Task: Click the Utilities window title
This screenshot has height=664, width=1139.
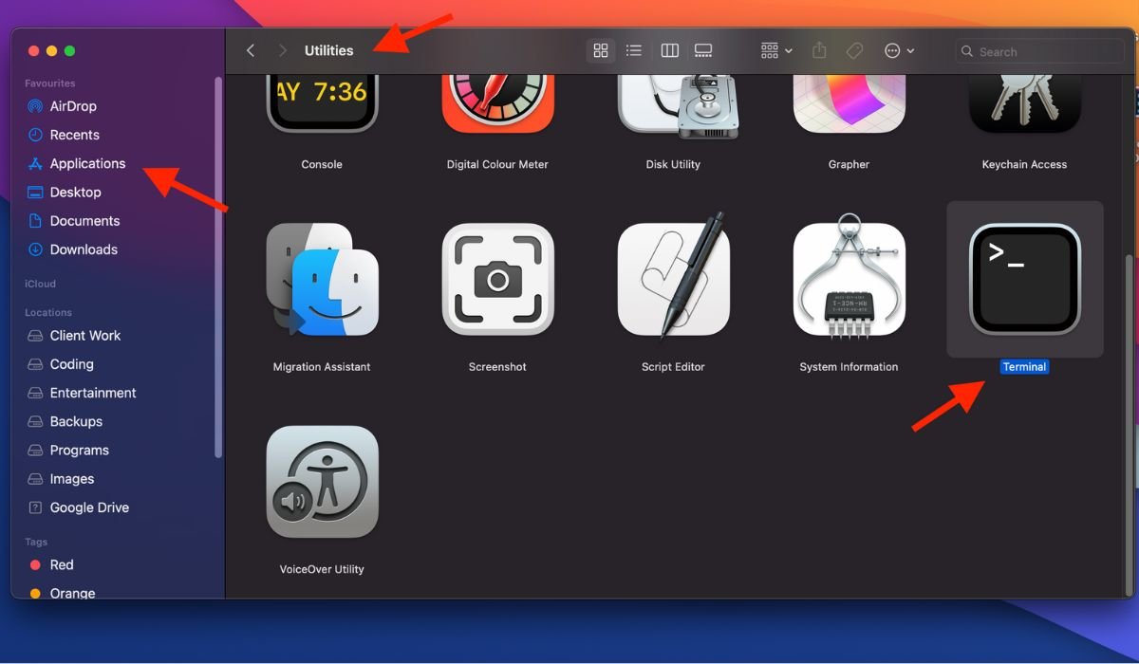Action: [x=329, y=50]
